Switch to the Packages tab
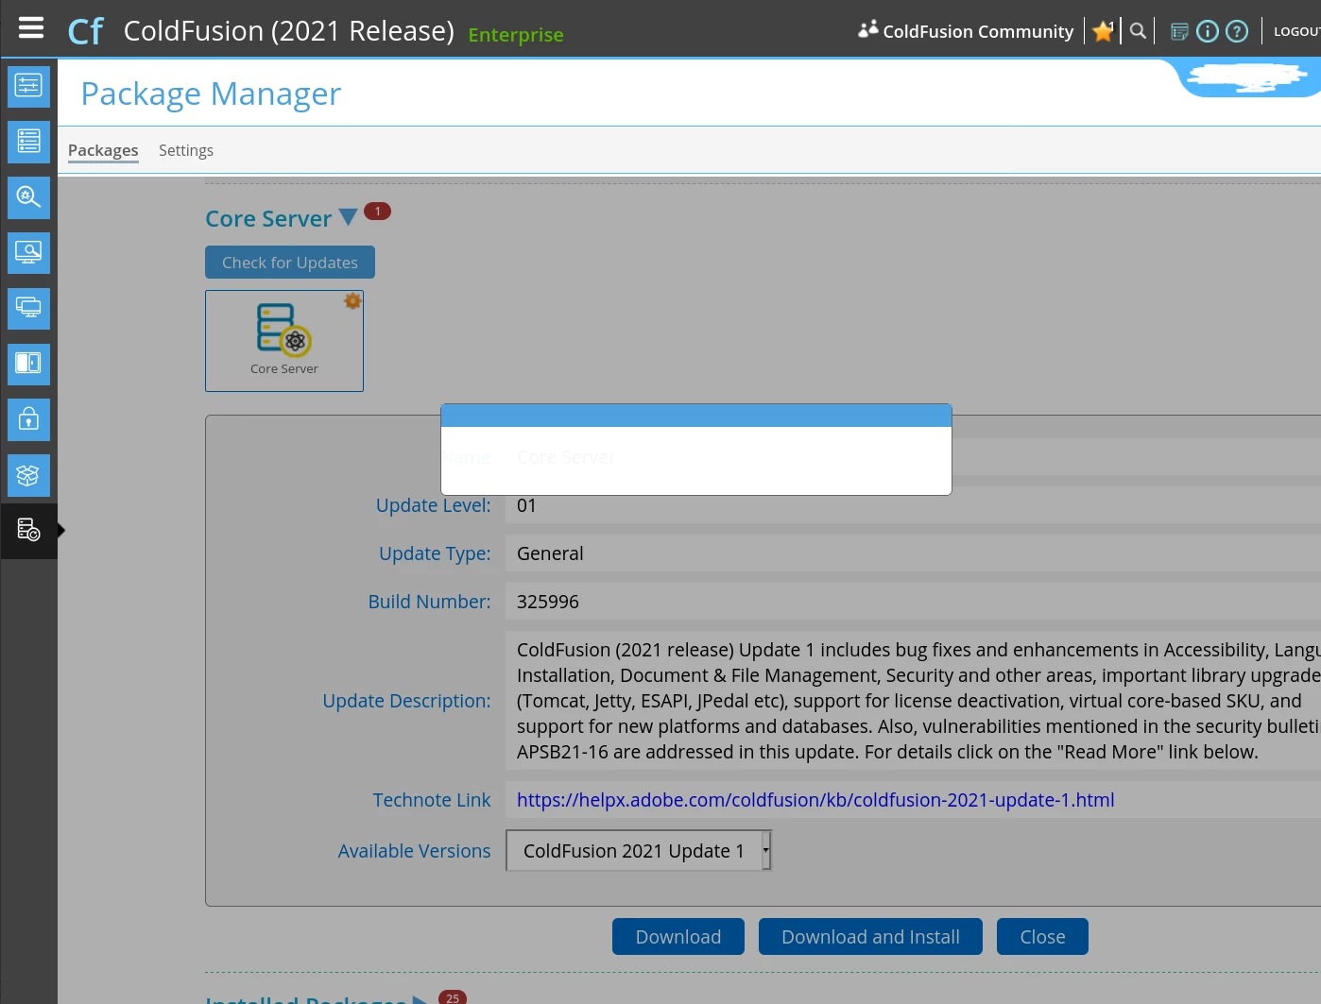This screenshot has height=1004, width=1321. 103,150
